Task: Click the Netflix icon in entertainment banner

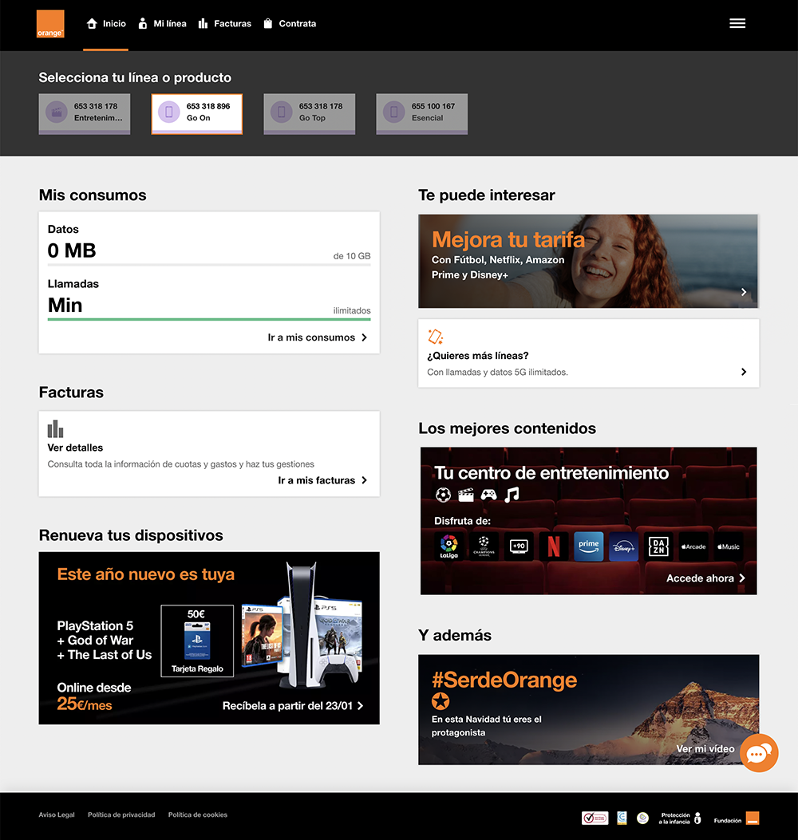Action: click(x=553, y=546)
